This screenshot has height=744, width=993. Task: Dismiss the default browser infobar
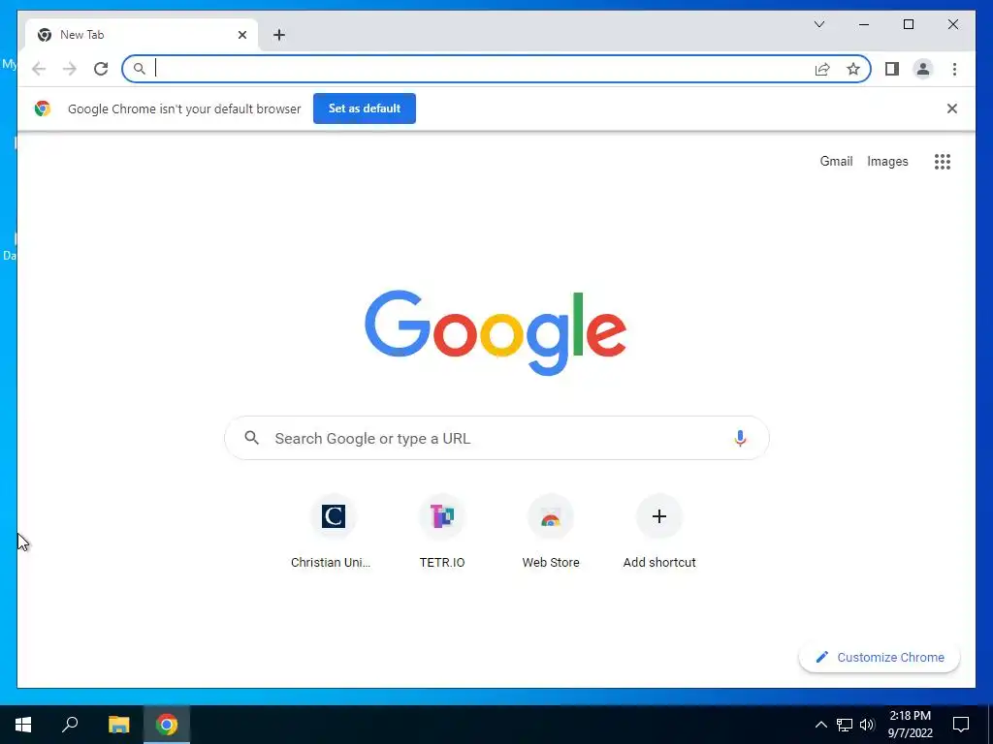[952, 108]
